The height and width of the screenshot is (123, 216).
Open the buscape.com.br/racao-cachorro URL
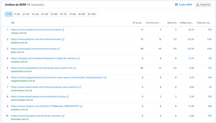point(36,116)
